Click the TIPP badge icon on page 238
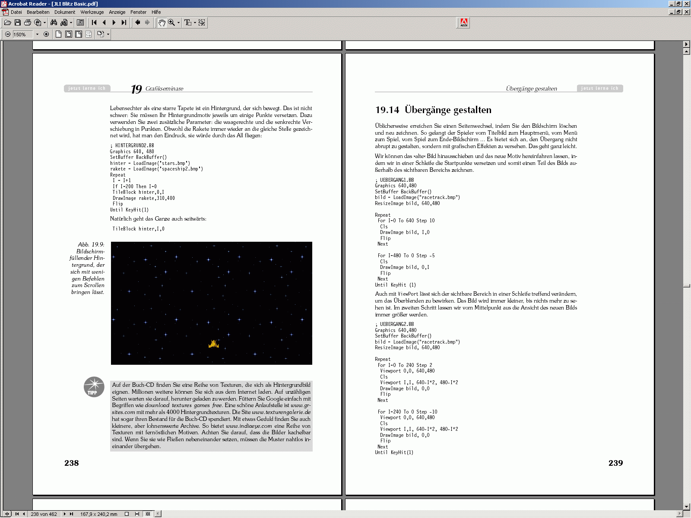This screenshot has height=518, width=691. click(94, 387)
